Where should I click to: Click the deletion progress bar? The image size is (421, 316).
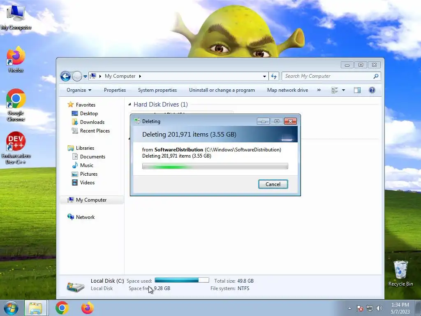point(215,166)
